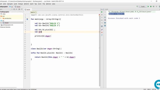Open the View menu
Screen dimensions: 160x90
(x=4, y=4)
